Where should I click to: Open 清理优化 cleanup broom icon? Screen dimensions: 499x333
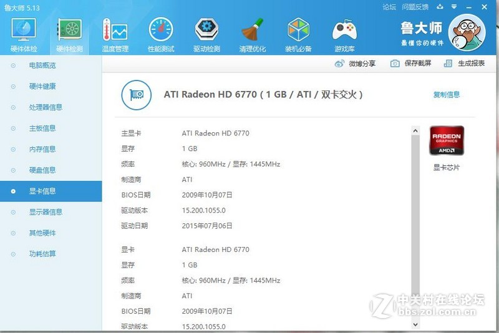[x=253, y=35]
